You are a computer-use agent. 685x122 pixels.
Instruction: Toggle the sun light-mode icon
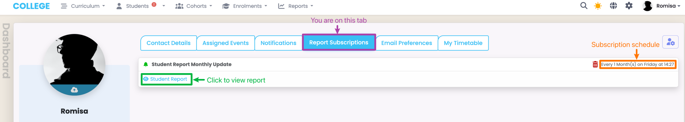click(598, 6)
